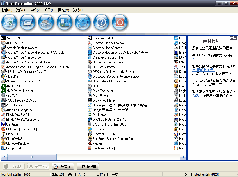Image resolution: width=238 pixels, height=177 pixels.
Task: Open the 模組(M) menu
Action: [x=63, y=10]
